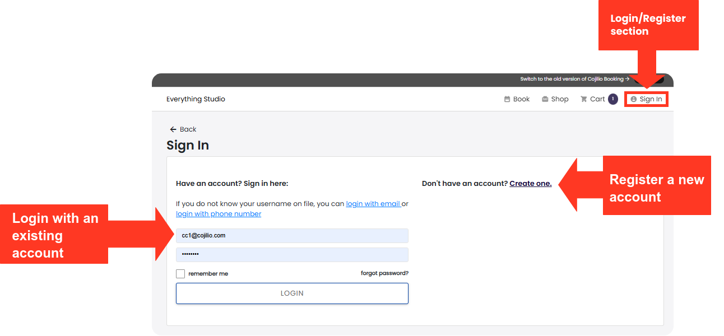Click into the masked password field
Viewport: 724px width, 336px height.
point(292,255)
